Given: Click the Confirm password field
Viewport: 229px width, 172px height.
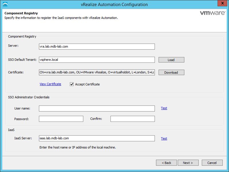Looking at the screenshot, I should [133, 119].
